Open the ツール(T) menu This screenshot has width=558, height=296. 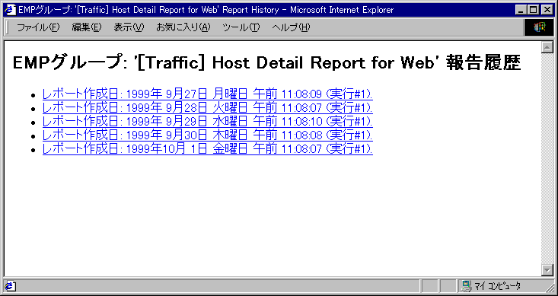pos(241,27)
